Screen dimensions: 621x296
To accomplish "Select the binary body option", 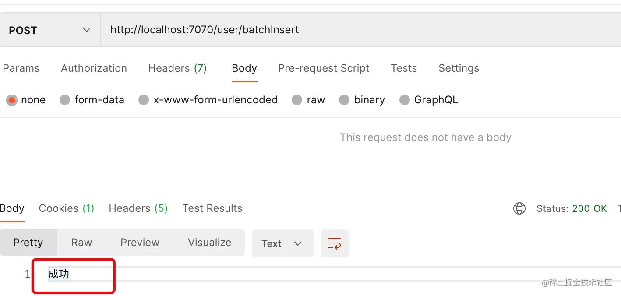I will click(344, 100).
